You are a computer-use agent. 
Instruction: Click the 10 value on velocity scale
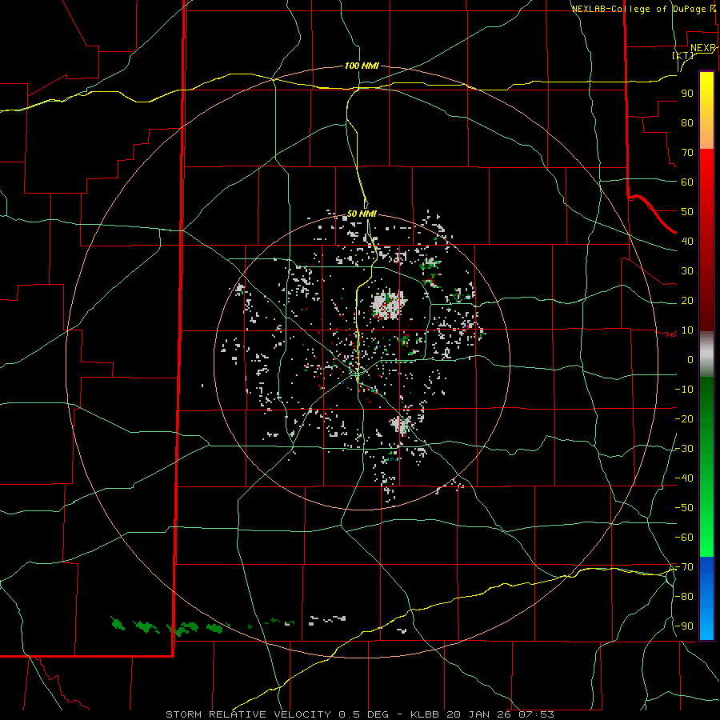[687, 330]
